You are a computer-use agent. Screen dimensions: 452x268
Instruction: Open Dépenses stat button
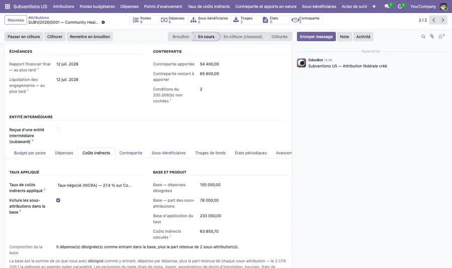pyautogui.click(x=173, y=20)
